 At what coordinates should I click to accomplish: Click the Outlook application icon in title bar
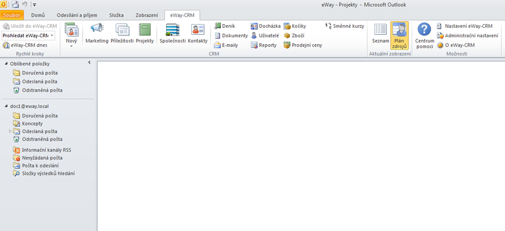pos(3,4)
